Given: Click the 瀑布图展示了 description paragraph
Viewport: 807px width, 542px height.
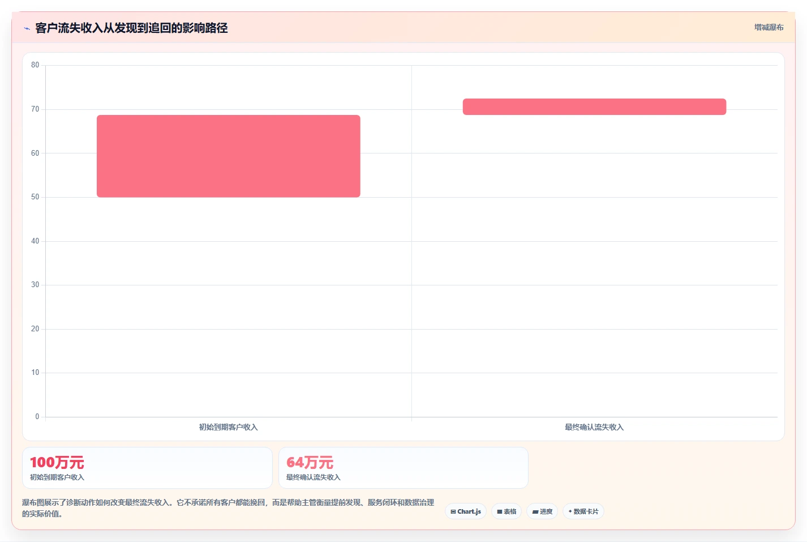Looking at the screenshot, I should point(228,508).
